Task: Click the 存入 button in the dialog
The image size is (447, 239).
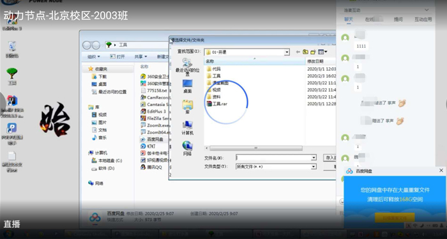Action: [330, 158]
